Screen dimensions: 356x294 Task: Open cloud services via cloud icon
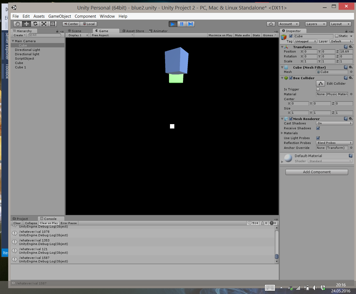tap(271, 24)
